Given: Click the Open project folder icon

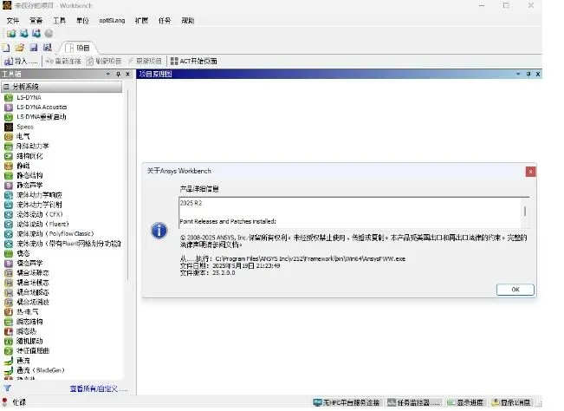Looking at the screenshot, I should pyautogui.click(x=20, y=48).
